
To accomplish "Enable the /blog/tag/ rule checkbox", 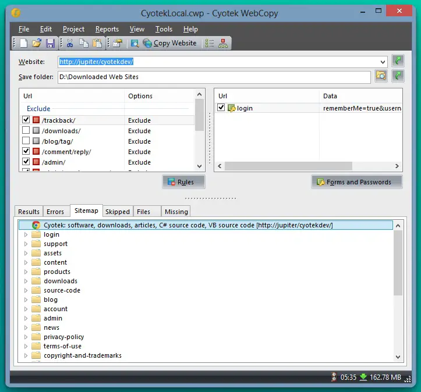I will 26,141.
